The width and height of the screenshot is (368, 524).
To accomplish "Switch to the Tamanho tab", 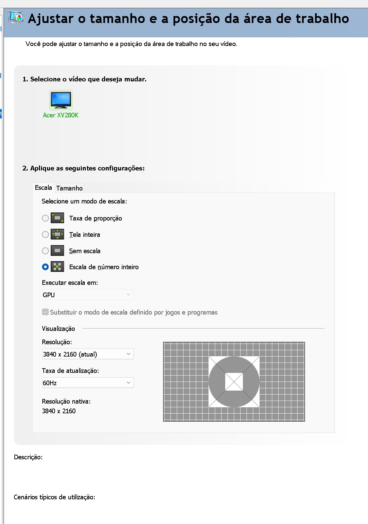I will click(69, 188).
